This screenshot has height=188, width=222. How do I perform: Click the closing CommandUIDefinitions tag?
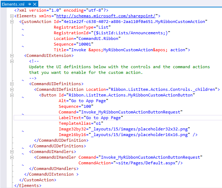pyautogui.click(x=57, y=146)
